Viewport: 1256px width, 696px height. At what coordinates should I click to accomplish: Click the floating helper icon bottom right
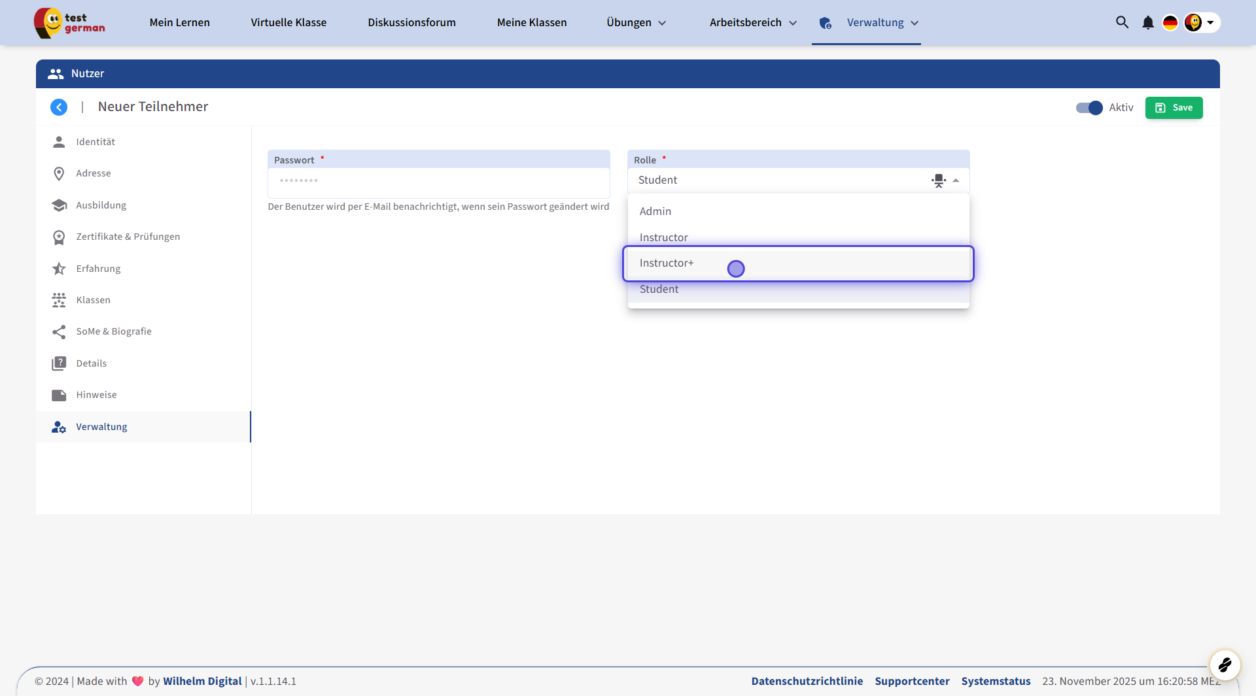click(1225, 665)
